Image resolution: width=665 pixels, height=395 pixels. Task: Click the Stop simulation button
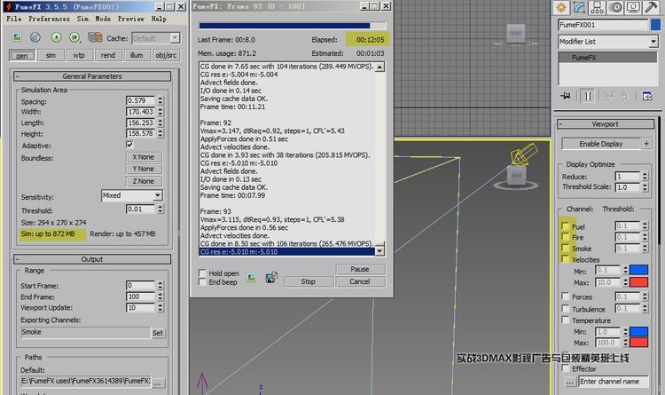coord(309,281)
